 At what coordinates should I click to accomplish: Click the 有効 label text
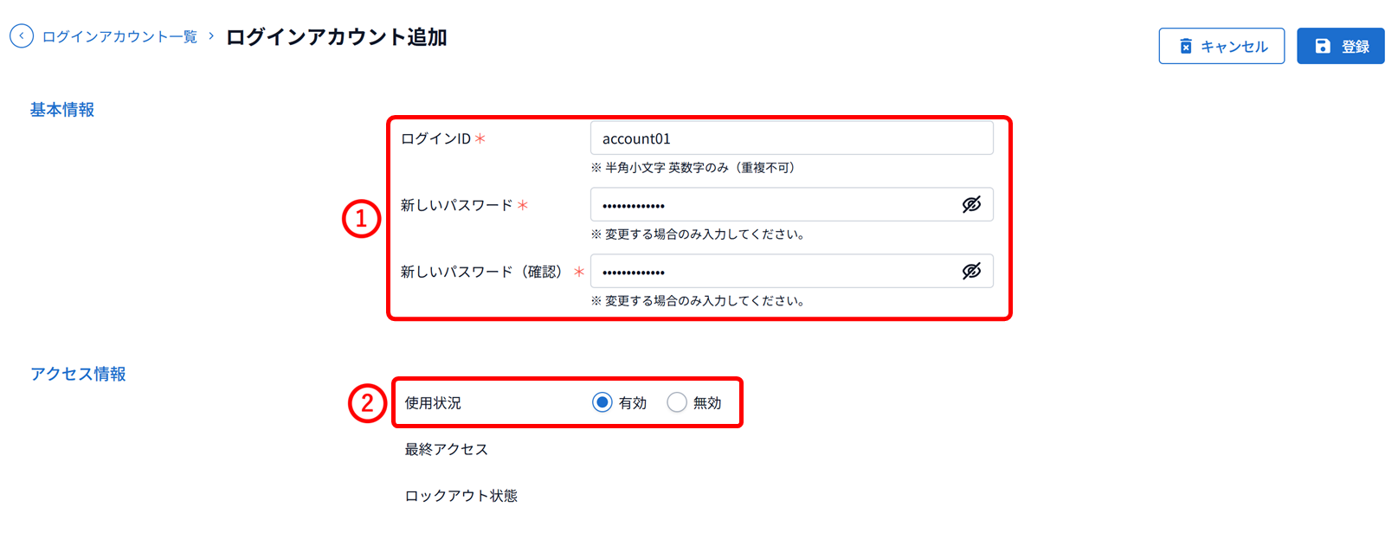pyautogui.click(x=633, y=403)
